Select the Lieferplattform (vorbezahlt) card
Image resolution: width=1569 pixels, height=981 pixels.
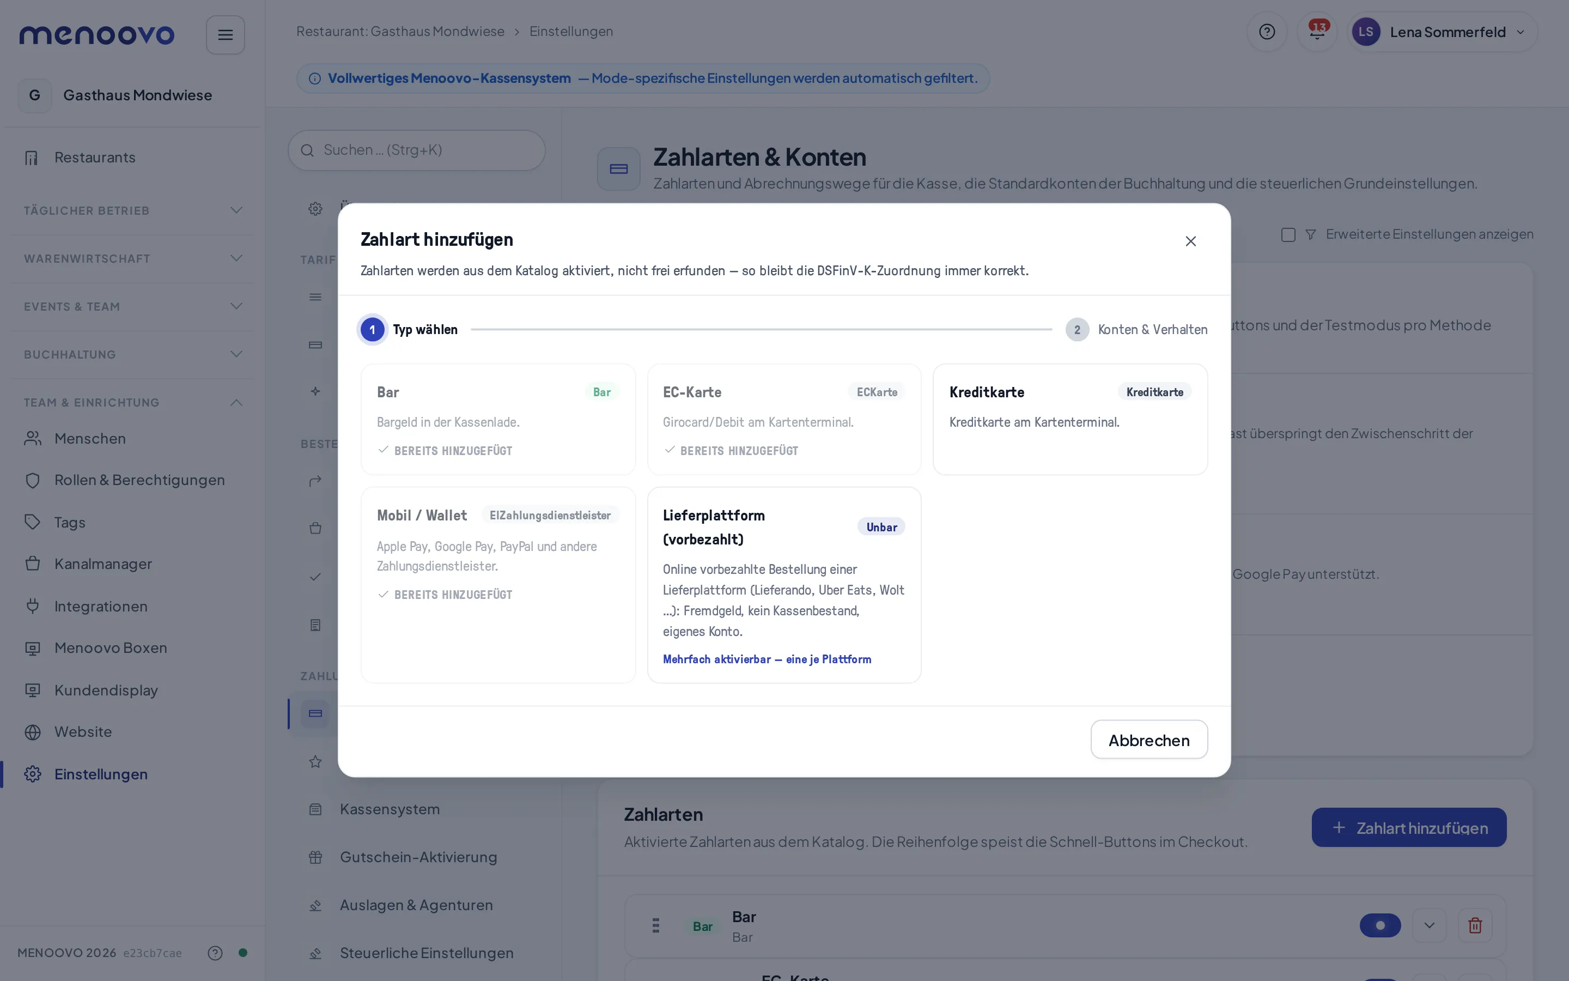coord(784,585)
